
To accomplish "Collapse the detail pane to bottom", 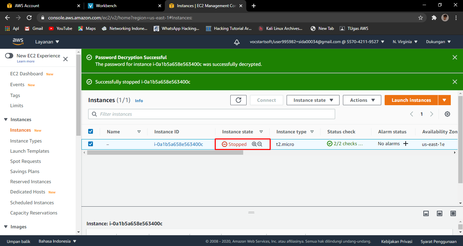I will [x=426, y=213].
